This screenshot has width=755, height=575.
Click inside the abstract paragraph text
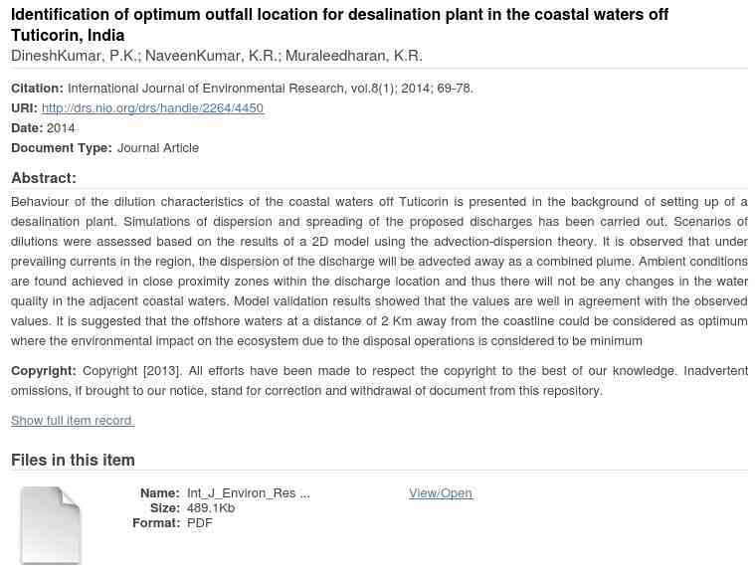tap(379, 272)
